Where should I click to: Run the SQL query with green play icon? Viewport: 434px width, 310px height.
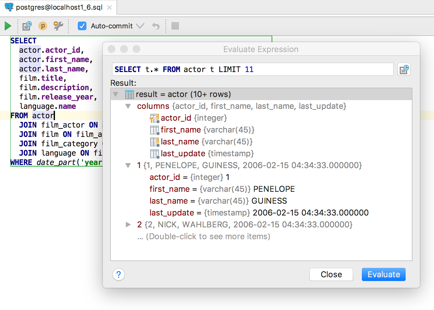8,26
